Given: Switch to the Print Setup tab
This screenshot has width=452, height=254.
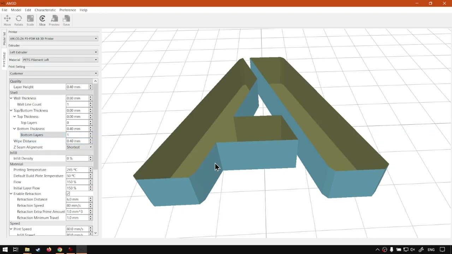Looking at the screenshot, I should coord(4,60).
